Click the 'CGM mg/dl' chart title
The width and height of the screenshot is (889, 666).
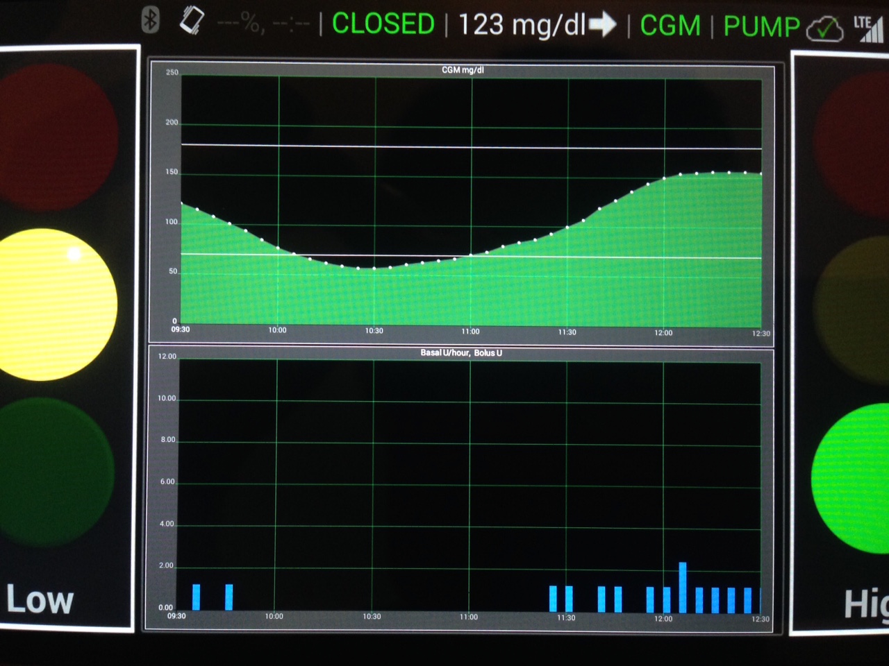(463, 70)
